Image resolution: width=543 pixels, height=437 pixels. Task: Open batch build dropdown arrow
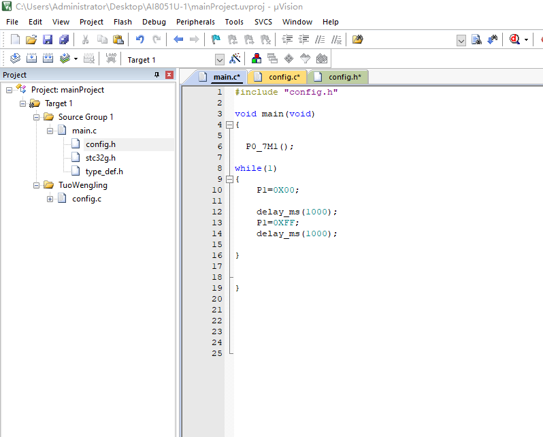click(76, 59)
